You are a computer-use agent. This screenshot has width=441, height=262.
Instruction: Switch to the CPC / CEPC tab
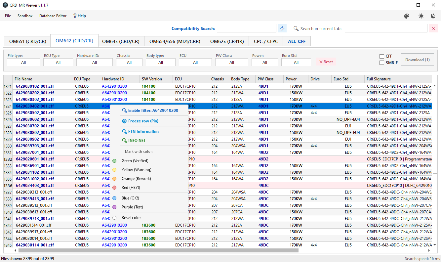click(x=266, y=41)
